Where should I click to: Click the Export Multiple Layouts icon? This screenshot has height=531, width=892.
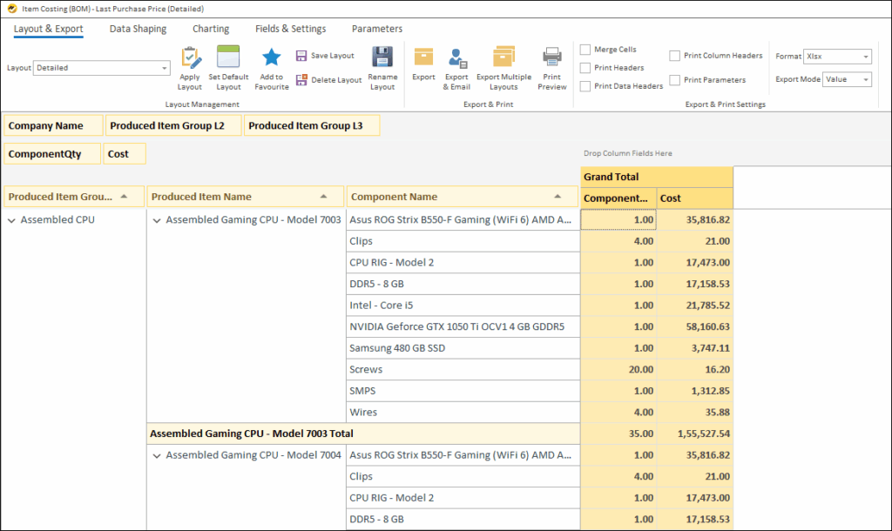503,58
